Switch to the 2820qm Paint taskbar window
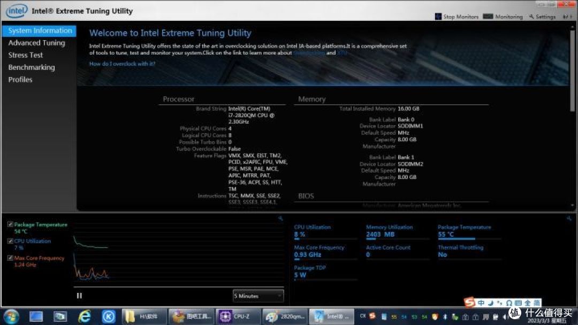Screen dimensions: 578x325 click(285, 316)
